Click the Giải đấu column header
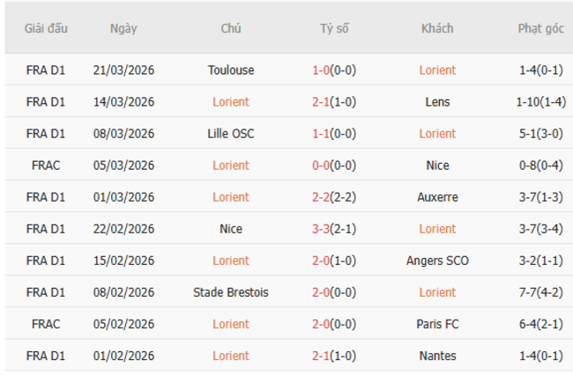The width and height of the screenshot is (573, 375). click(x=46, y=28)
